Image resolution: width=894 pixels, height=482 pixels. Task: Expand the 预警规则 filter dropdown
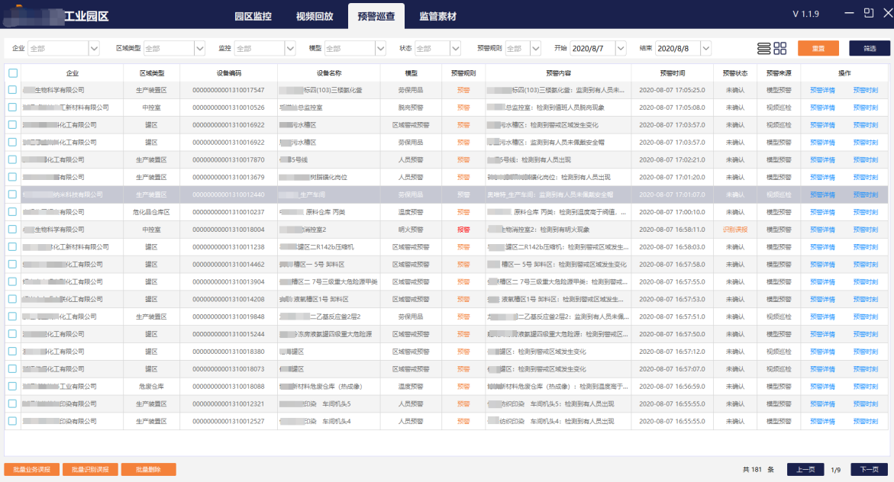(537, 48)
